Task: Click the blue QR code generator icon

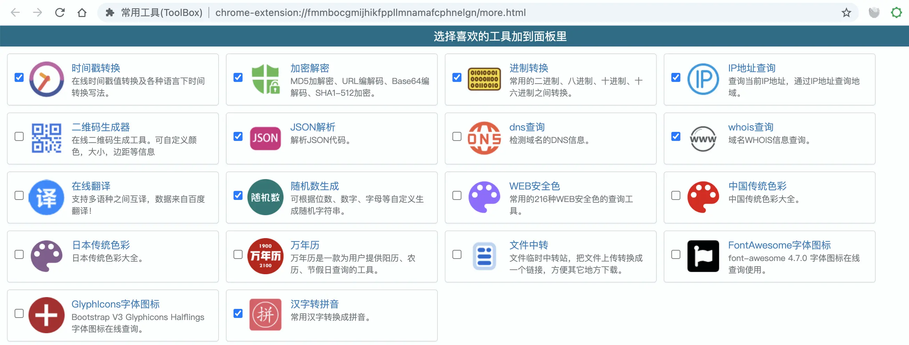Action: click(46, 138)
